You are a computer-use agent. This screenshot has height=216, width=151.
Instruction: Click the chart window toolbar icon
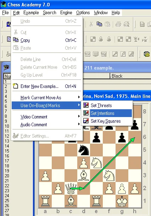88,54
